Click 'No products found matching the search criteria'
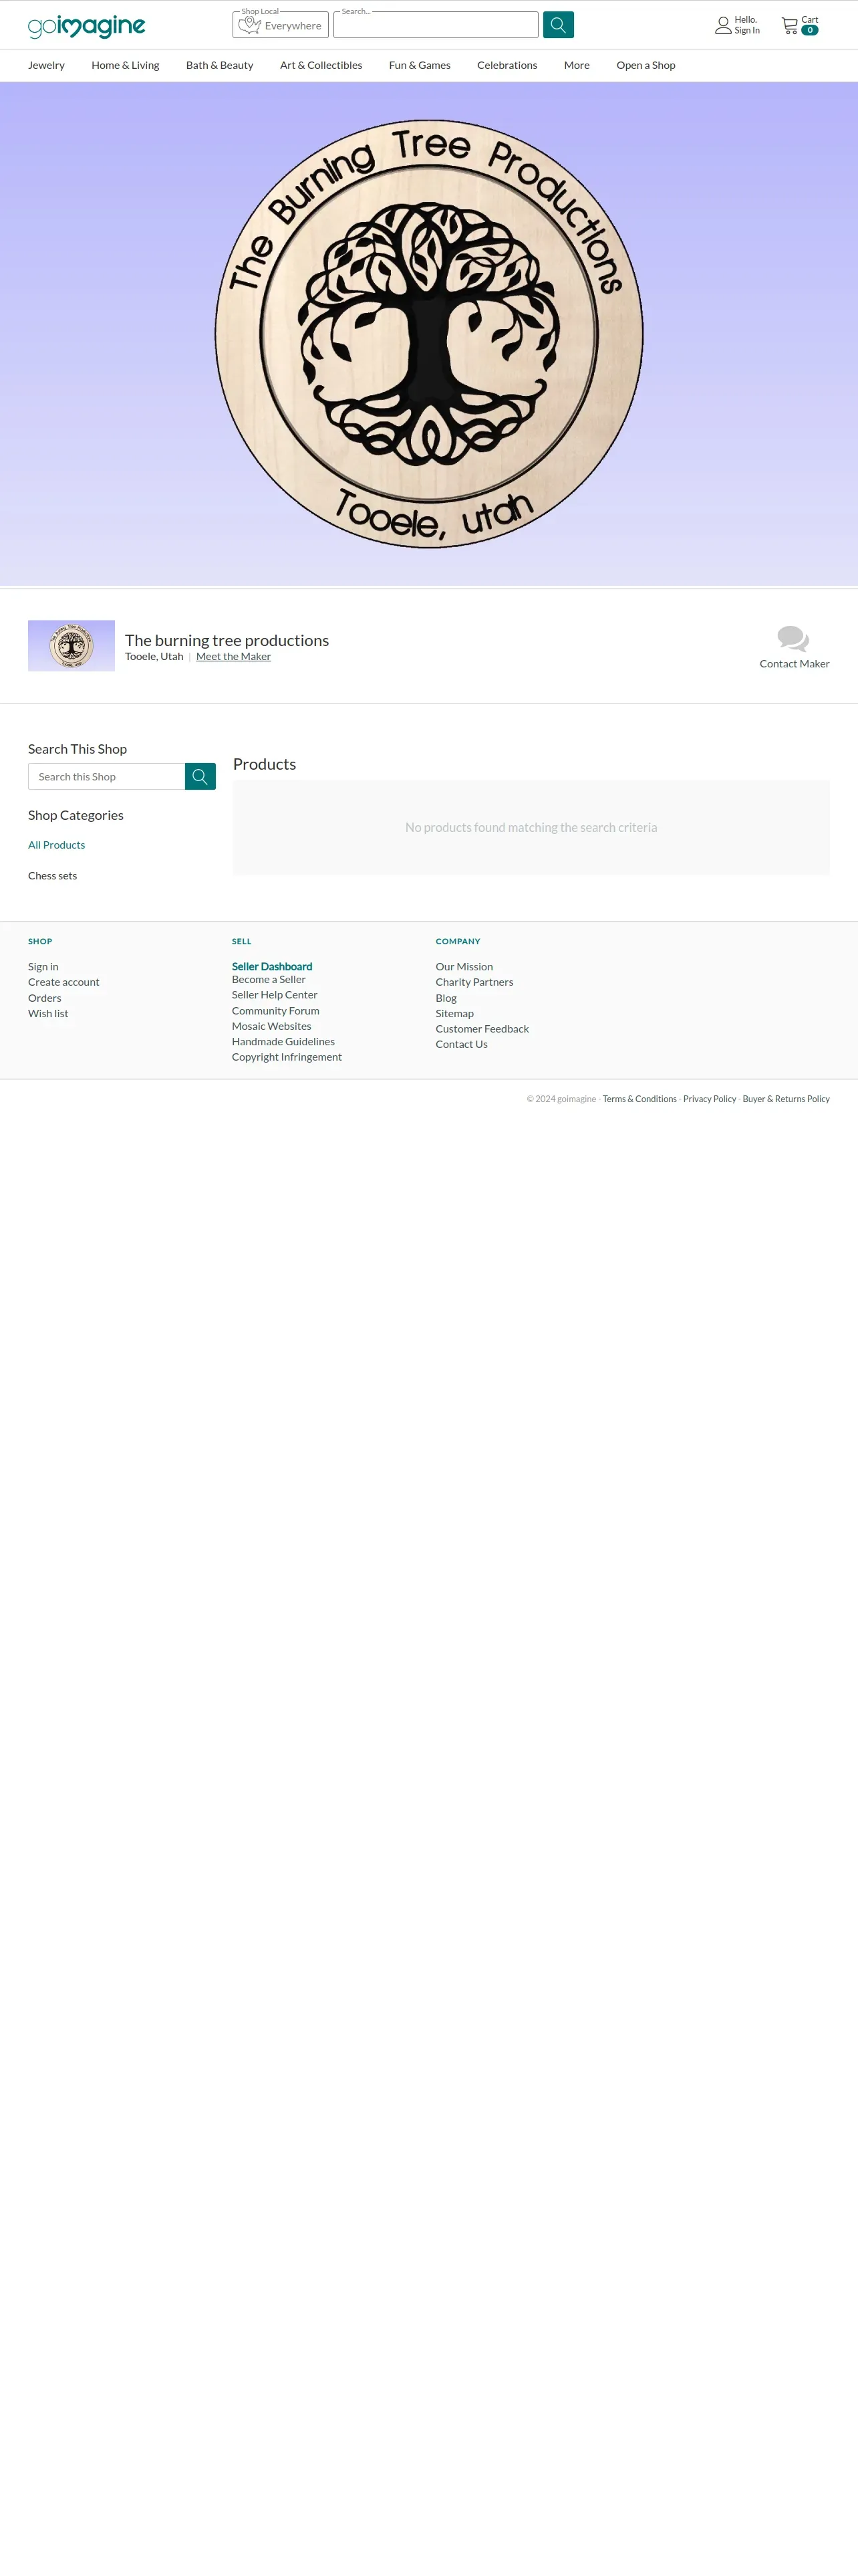Screen dimensions: 858x2576 tap(531, 828)
